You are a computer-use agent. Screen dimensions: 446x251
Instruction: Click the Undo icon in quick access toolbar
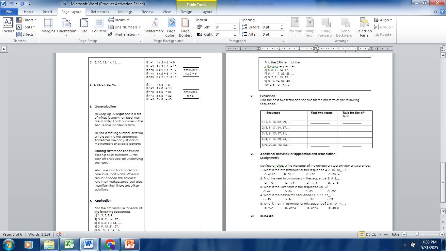click(x=11, y=4)
